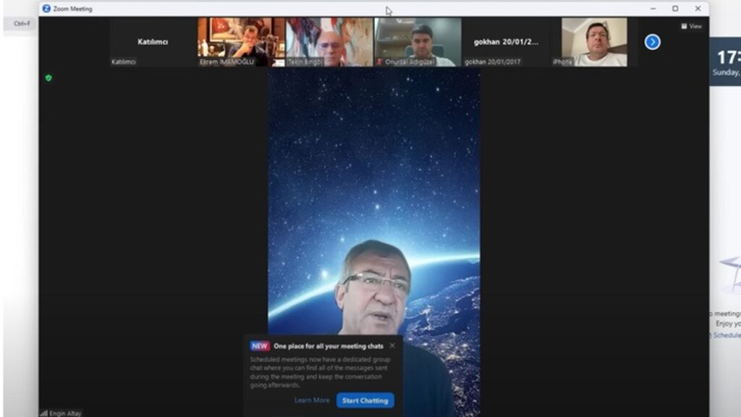Image resolution: width=741 pixels, height=417 pixels.
Task: Select the Katılımcı participant tile
Action: [x=153, y=42]
